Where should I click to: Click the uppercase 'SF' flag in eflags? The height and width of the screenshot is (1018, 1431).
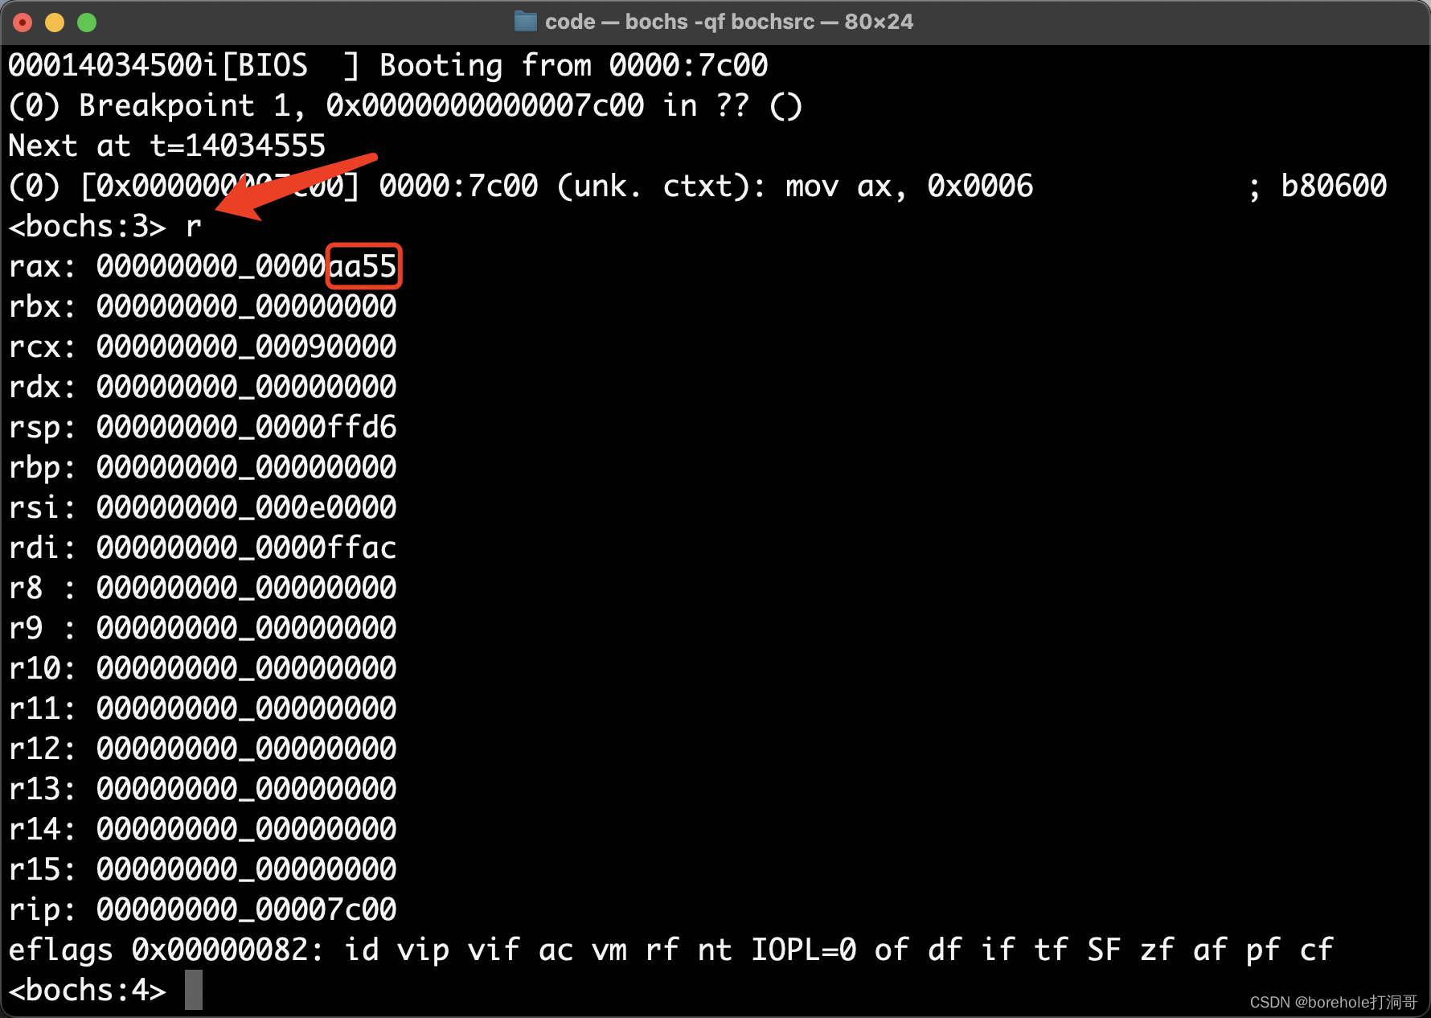click(1104, 950)
